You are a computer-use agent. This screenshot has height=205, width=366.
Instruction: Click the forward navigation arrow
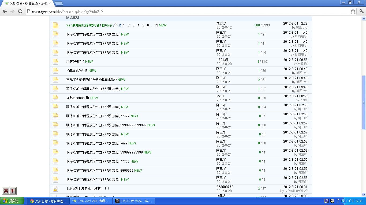click(x=12, y=11)
